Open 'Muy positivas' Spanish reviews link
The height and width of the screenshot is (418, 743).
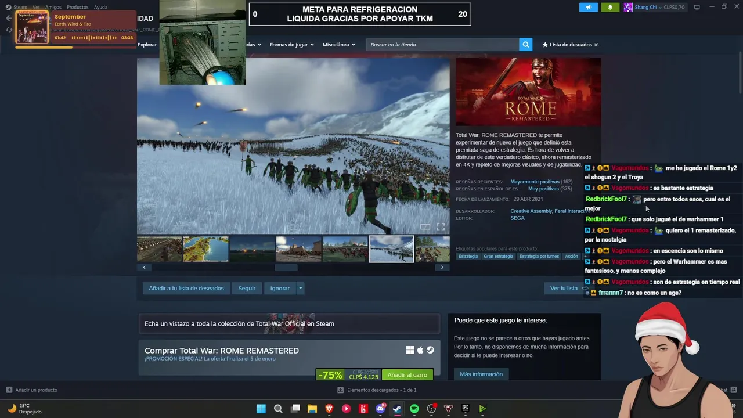tap(543, 189)
